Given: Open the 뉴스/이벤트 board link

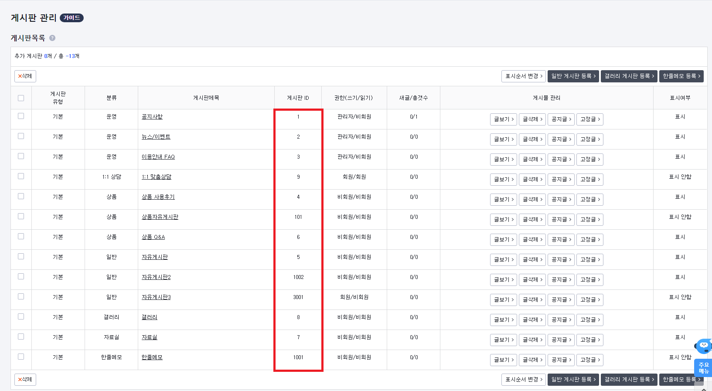Looking at the screenshot, I should [x=156, y=137].
